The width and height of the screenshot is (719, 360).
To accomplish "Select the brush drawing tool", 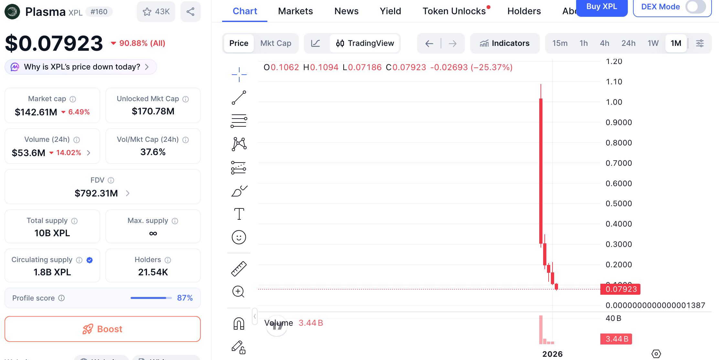I will (239, 191).
